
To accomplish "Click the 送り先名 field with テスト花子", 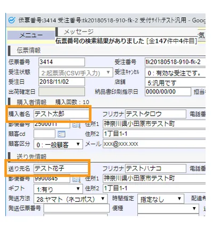I will (61, 168).
